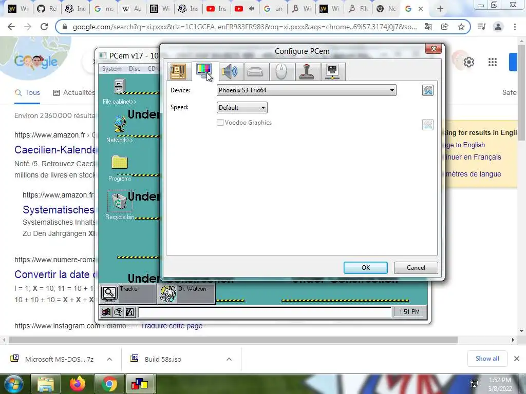The image size is (526, 394).
Task: Open the System menu in PCem window
Action: [x=111, y=69]
